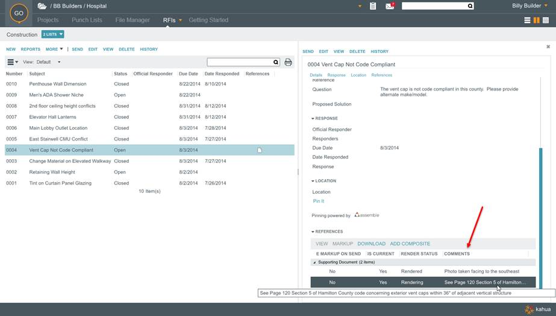556x316 pixels.
Task: Click the Pin It link
Action: point(318,201)
